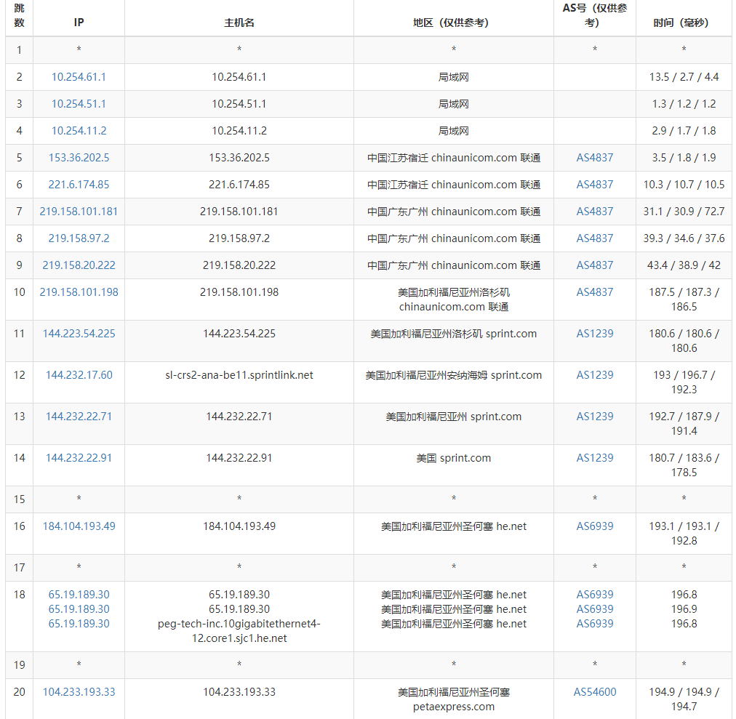Screen dimensions: 736x719
Task: Click the AS6939 link on hop 16
Action: pyautogui.click(x=594, y=526)
